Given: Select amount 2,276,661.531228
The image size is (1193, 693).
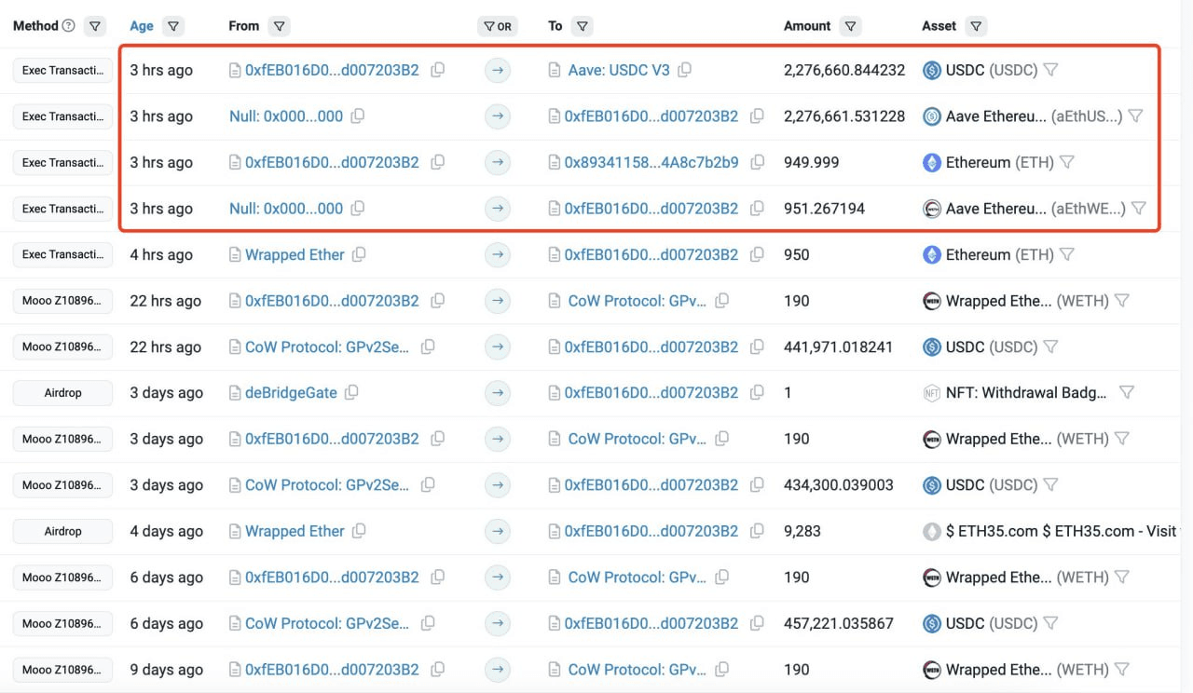Looking at the screenshot, I should (x=844, y=116).
